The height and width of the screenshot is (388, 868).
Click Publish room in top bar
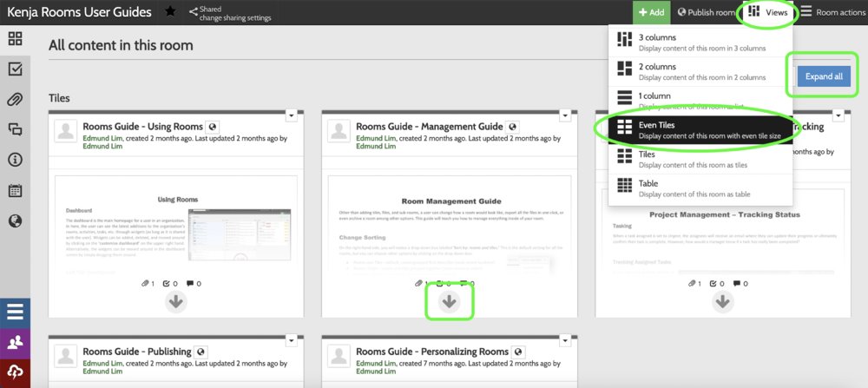706,12
